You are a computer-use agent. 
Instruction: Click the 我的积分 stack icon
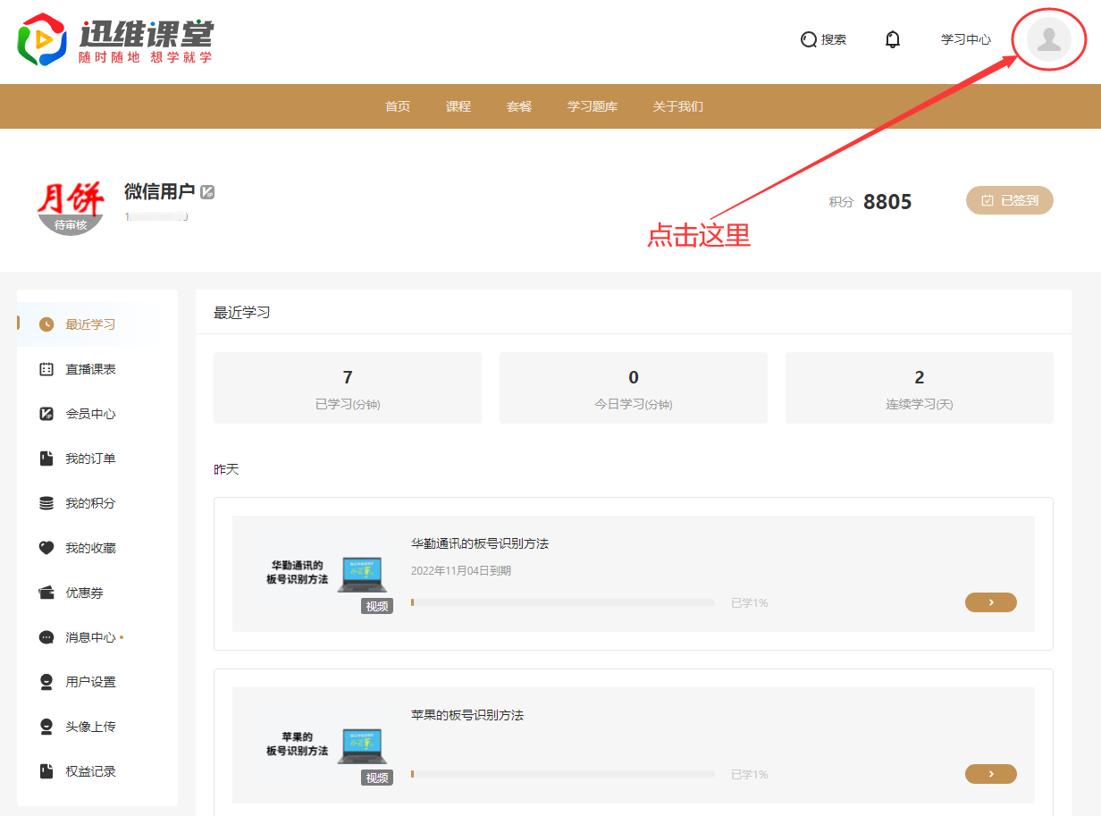[46, 503]
